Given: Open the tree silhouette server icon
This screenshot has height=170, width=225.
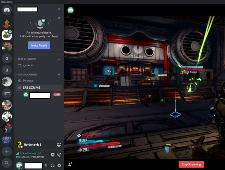Looking at the screenshot, I should coord(7,82).
